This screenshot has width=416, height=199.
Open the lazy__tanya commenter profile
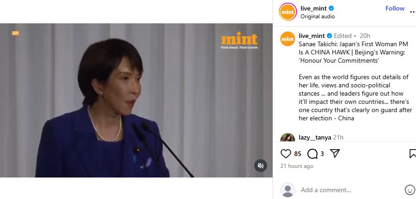click(x=315, y=138)
